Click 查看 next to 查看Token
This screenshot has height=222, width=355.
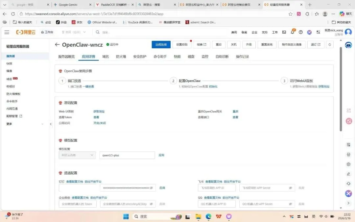96,117
